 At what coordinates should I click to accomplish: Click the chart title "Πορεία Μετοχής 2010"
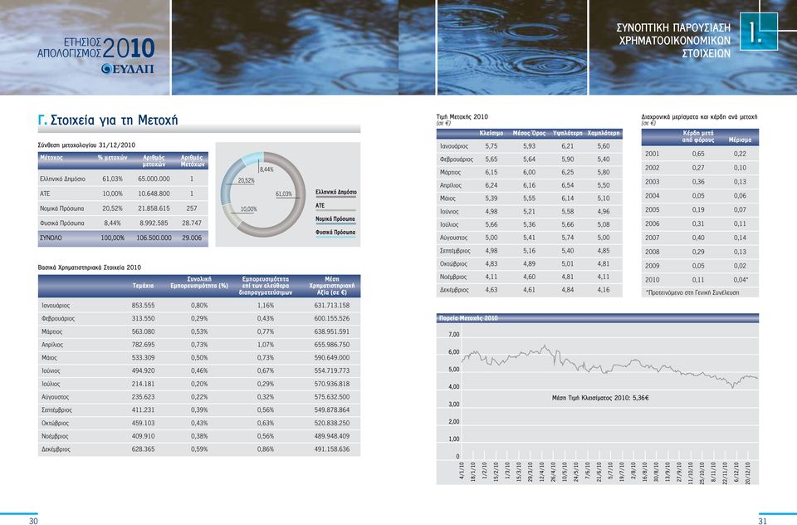pyautogui.click(x=468, y=318)
